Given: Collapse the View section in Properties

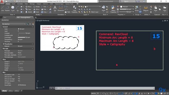Looking at the screenshot, I should pyautogui.click(x=32, y=59).
